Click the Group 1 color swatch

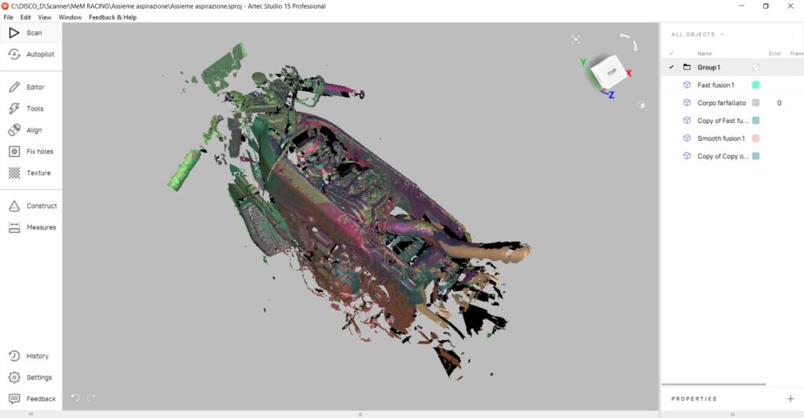[756, 67]
